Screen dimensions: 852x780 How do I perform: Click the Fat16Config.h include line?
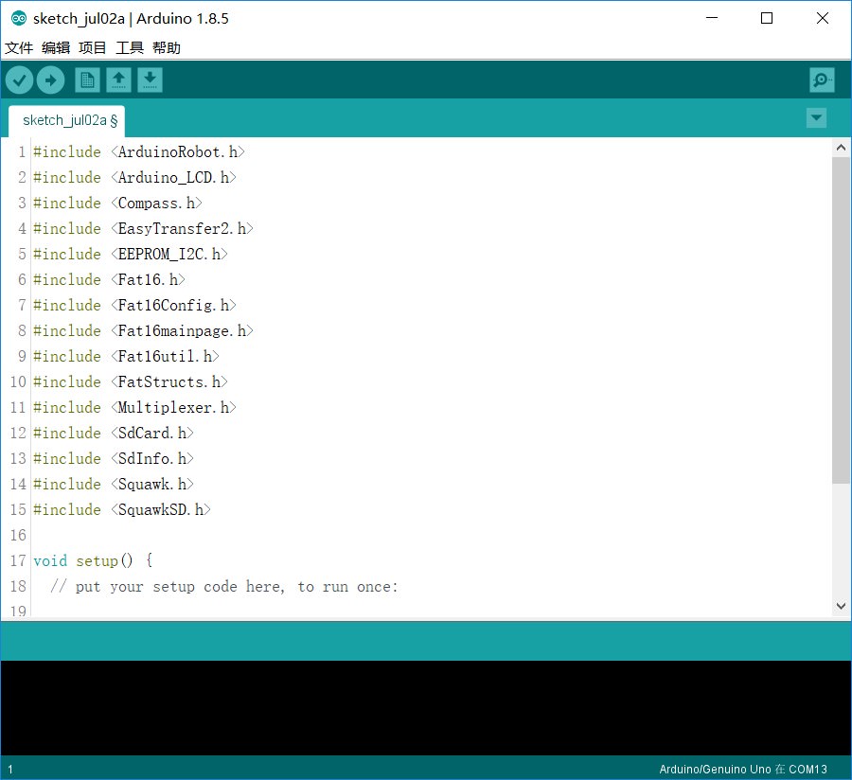point(134,305)
